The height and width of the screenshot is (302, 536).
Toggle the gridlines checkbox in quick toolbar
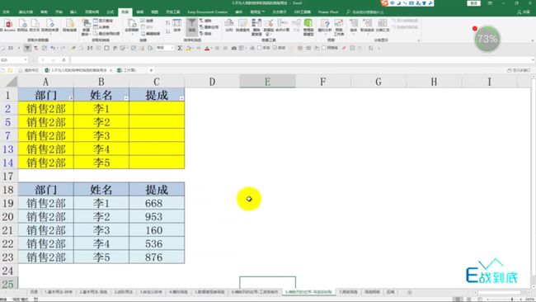point(324,48)
